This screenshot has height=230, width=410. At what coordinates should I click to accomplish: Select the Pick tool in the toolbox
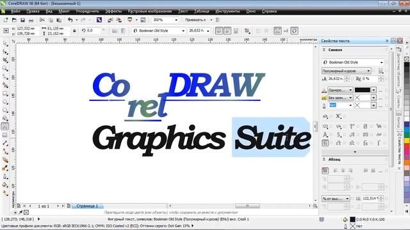5,43
